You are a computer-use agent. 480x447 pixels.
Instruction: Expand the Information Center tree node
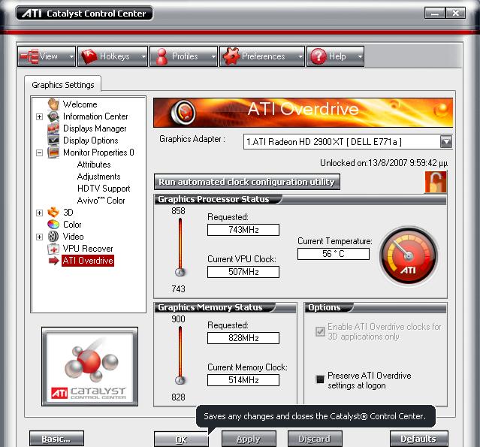(39, 116)
